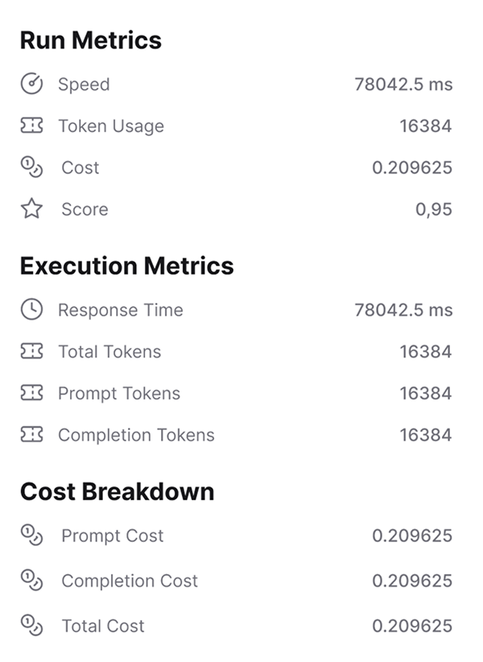Click the Total Tokens ticket icon

(32, 351)
